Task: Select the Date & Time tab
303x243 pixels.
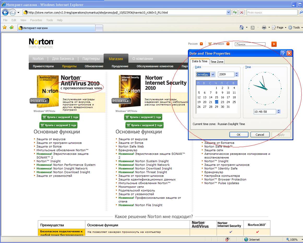Action: [x=200, y=61]
